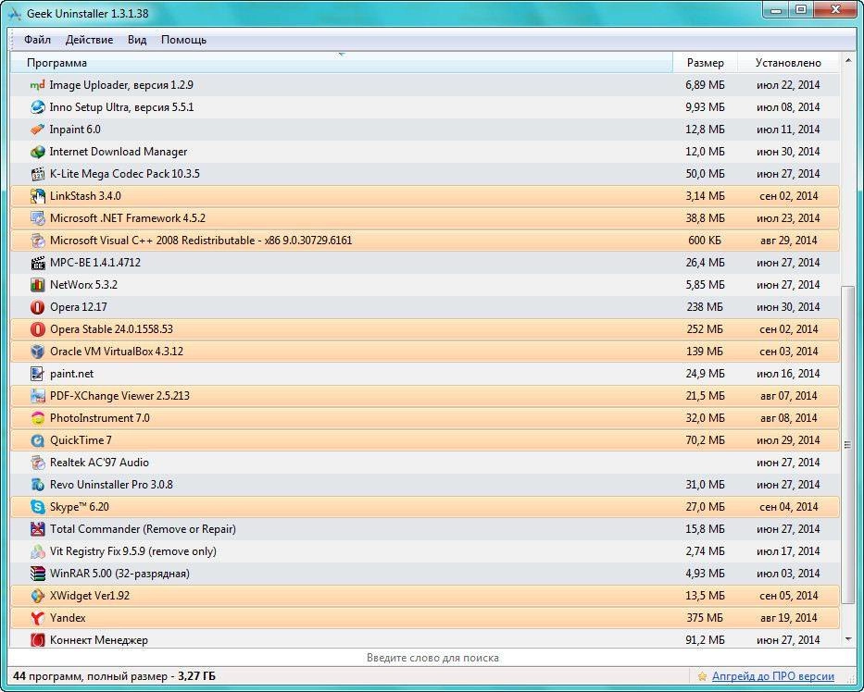The width and height of the screenshot is (864, 692).
Task: Click the size value '91,2 МБ'
Action: pos(706,640)
